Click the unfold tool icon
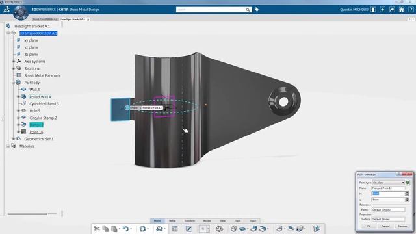This screenshot has width=416, height=234. tap(291, 229)
